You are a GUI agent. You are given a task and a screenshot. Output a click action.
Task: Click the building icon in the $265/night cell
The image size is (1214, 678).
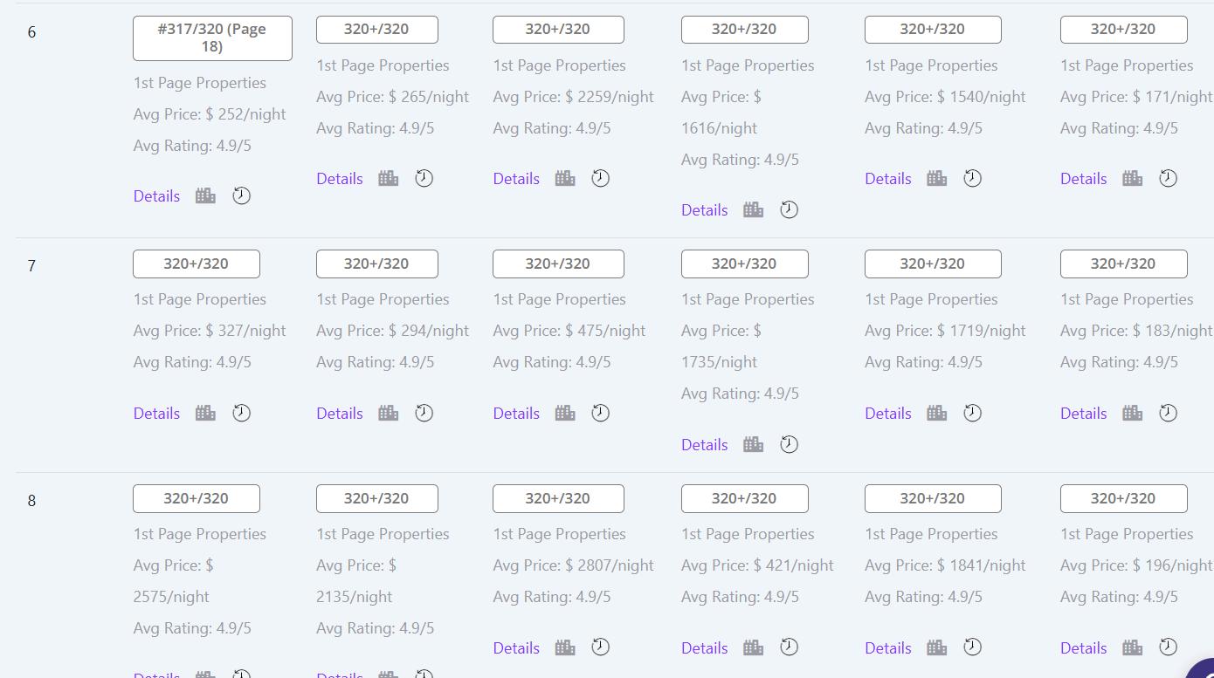[389, 178]
